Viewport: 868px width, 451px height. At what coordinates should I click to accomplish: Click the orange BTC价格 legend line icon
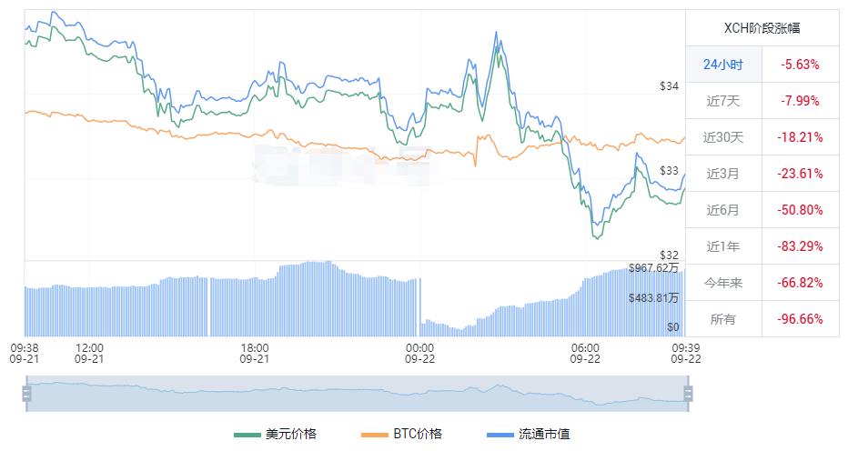373,435
